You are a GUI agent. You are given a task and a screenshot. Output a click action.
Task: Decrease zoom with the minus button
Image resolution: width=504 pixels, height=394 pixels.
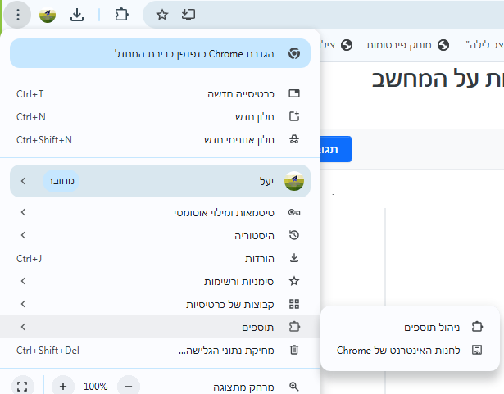(x=127, y=386)
